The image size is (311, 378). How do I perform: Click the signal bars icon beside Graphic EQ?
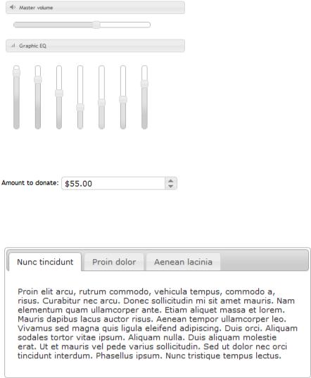(13, 45)
